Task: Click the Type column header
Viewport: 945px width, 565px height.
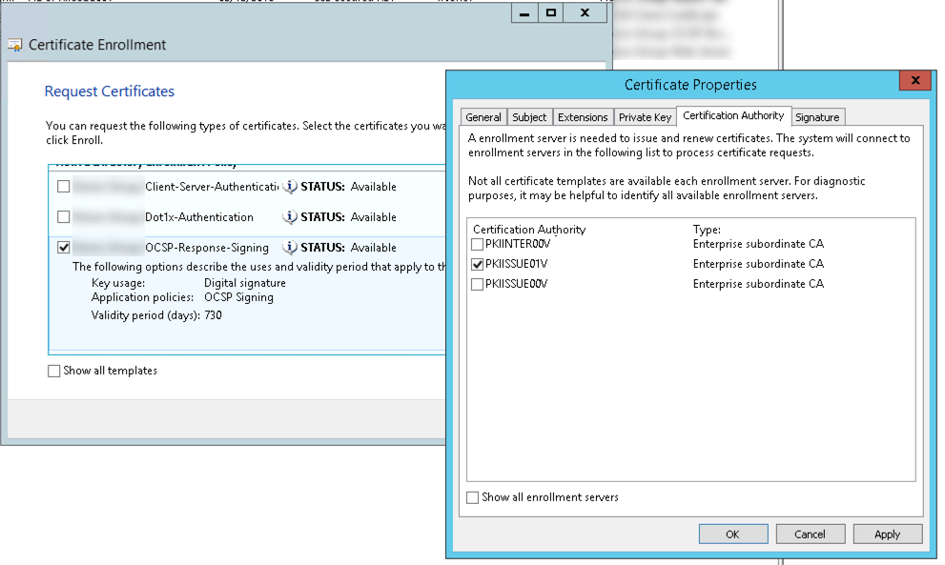Action: click(x=707, y=230)
